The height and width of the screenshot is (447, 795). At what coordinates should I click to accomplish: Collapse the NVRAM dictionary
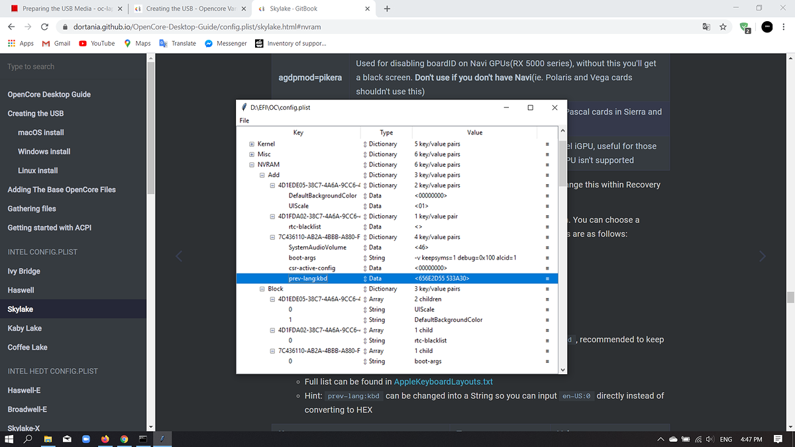[251, 164]
